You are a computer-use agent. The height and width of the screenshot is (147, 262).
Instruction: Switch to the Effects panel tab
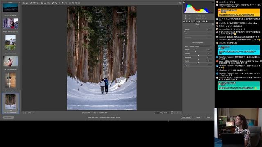pyautogui.click(x=199, y=22)
